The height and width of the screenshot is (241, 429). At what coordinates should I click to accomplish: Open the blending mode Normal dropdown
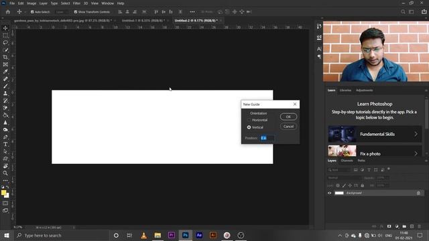[x=345, y=177]
